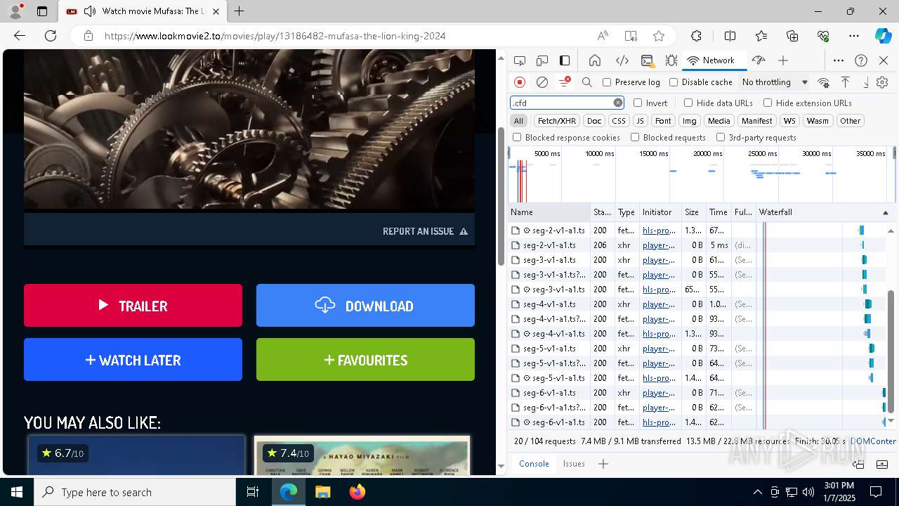This screenshot has width=899, height=506.
Task: Click the Waterfall column sort arrow
Action: (885, 212)
